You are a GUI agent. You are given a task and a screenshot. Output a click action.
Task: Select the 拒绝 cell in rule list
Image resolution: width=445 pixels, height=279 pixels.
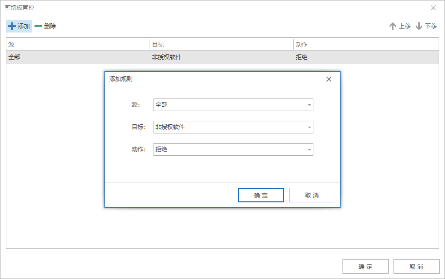pos(302,57)
